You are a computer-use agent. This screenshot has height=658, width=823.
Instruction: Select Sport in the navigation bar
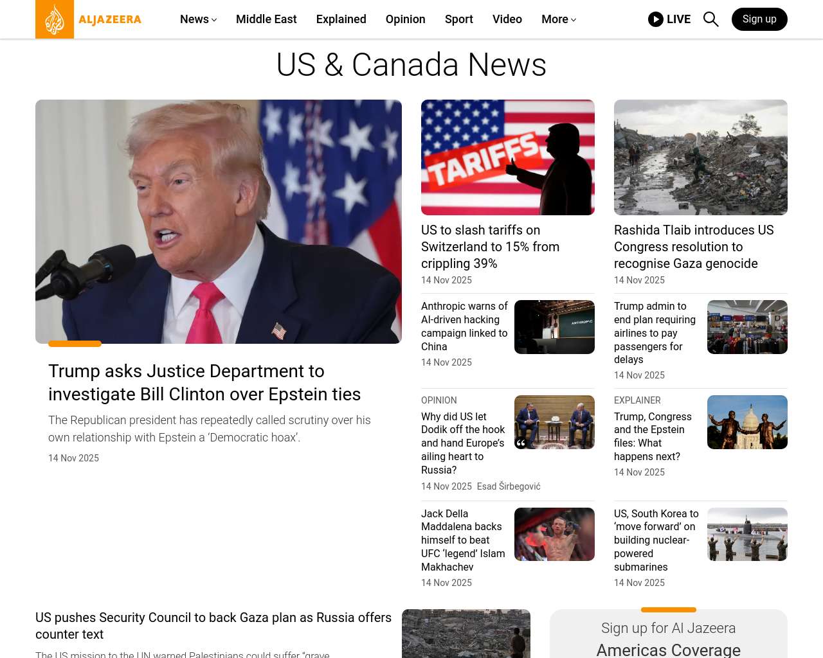[x=459, y=19]
